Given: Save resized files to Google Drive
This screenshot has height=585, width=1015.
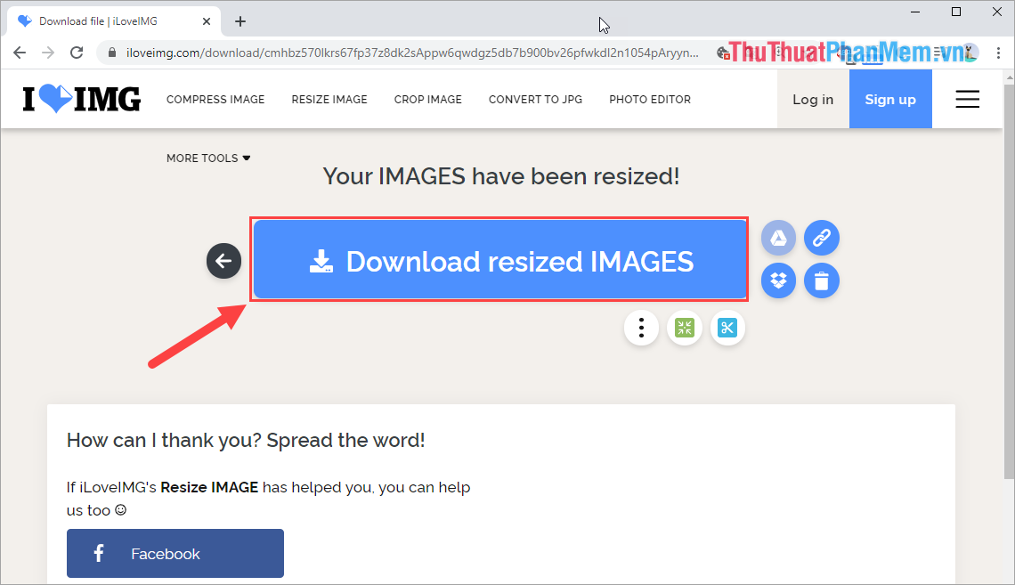Looking at the screenshot, I should tap(778, 238).
